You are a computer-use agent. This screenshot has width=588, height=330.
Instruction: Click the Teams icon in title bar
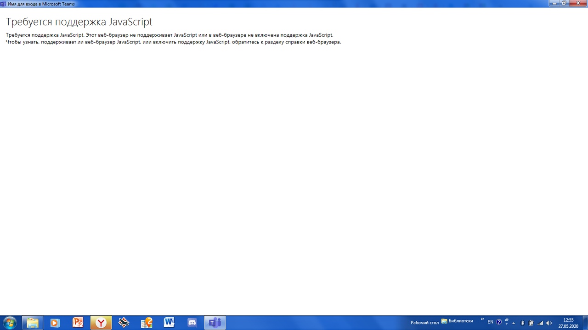pyautogui.click(x=3, y=4)
